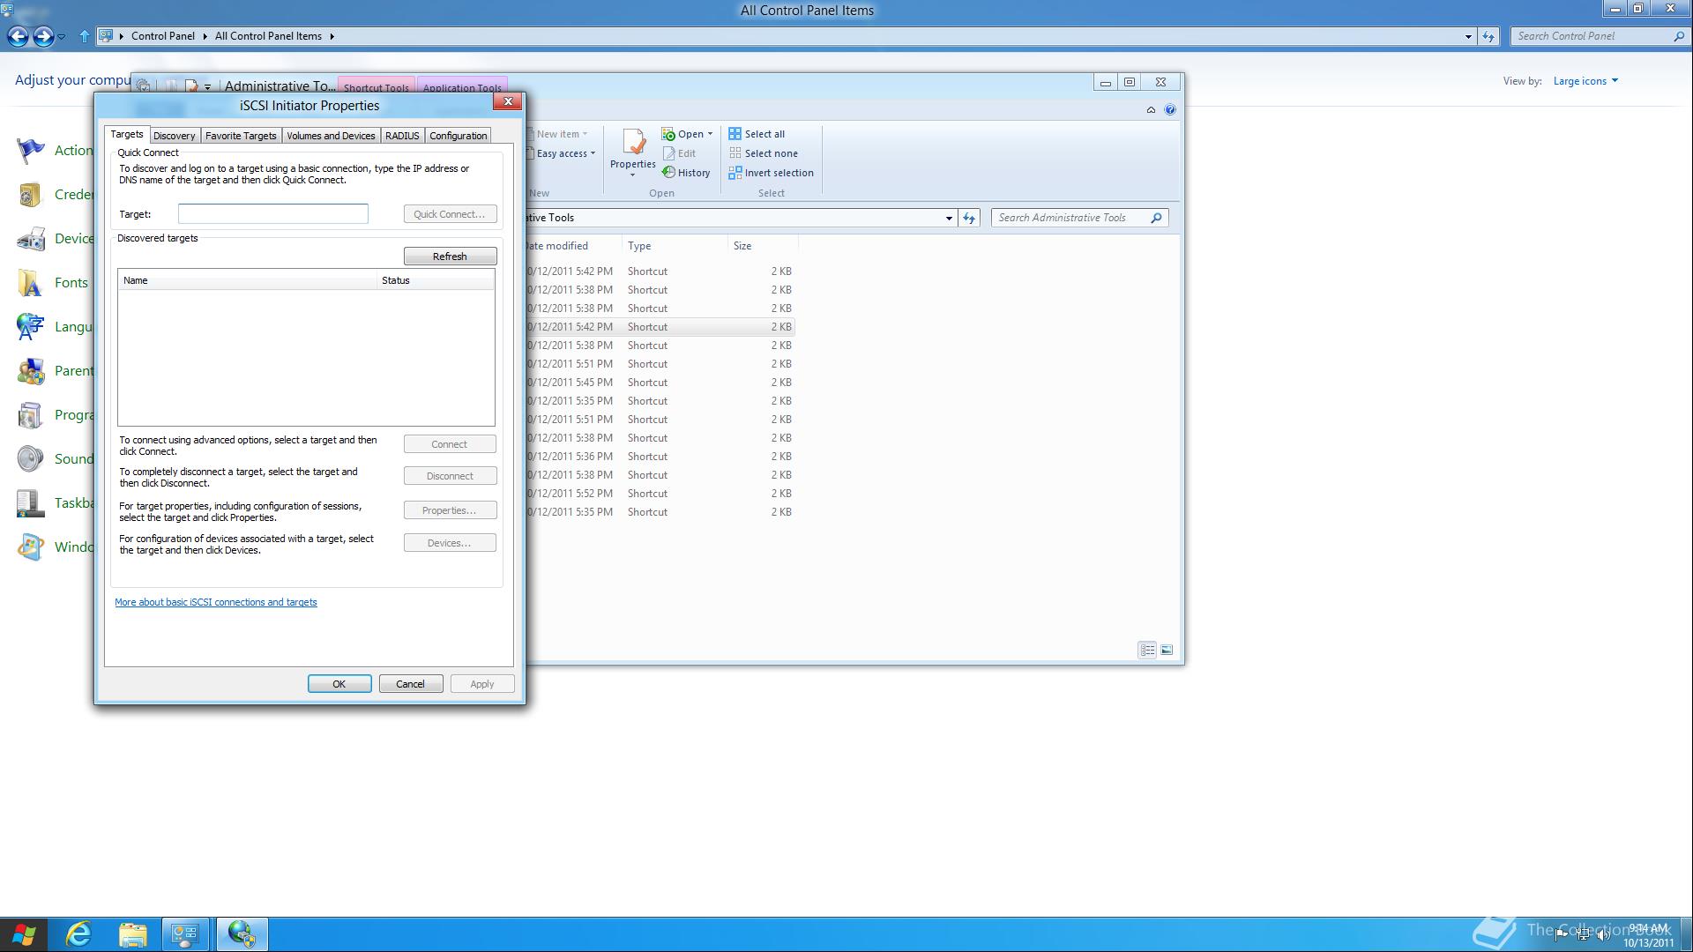Select the Shortcut row dated 5:52 PM
1693x952 pixels.
pyautogui.click(x=660, y=494)
